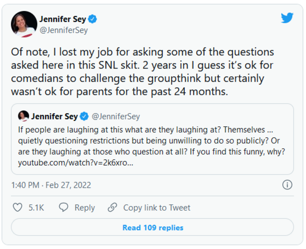Click the Twitter bird logo icon
Image resolution: width=306 pixels, height=249 pixels.
pyautogui.click(x=287, y=18)
